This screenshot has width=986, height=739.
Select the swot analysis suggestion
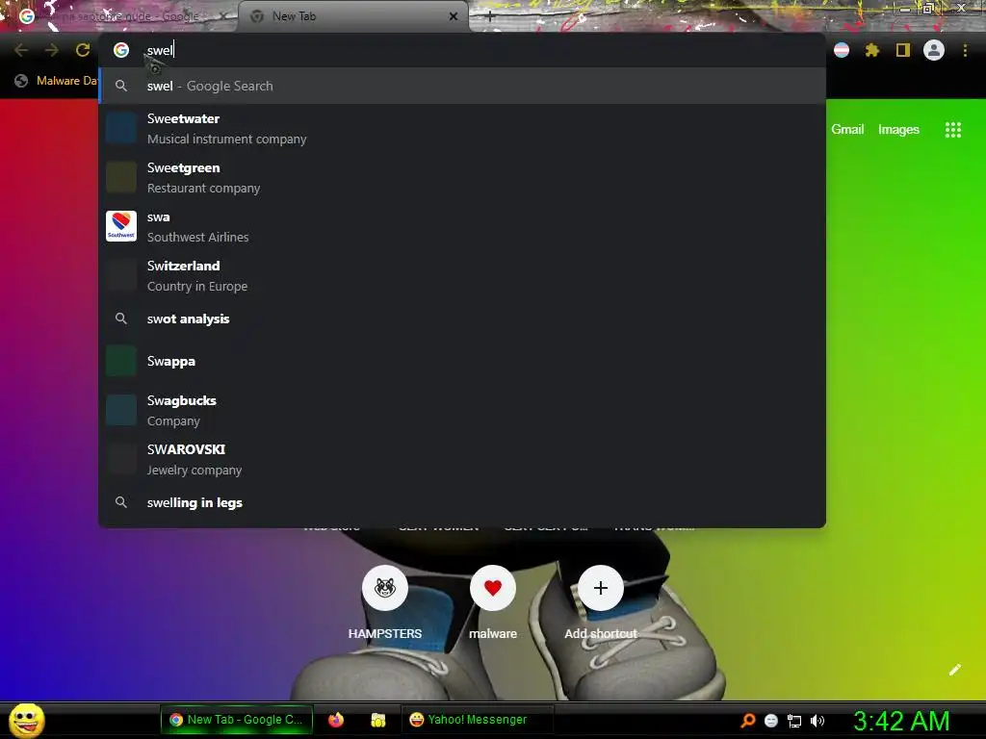(462, 319)
